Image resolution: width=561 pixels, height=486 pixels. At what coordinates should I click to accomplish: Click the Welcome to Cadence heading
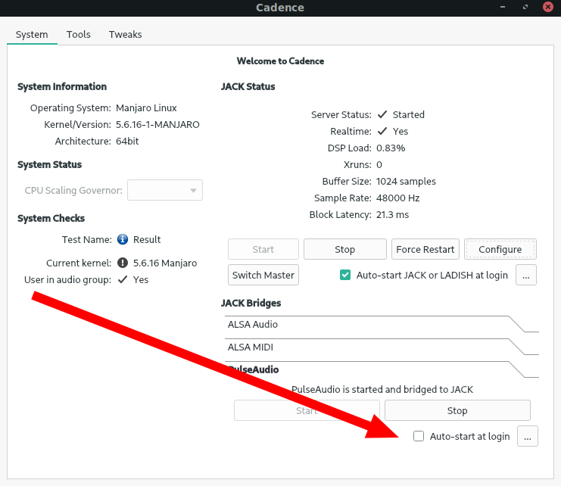[x=280, y=61]
